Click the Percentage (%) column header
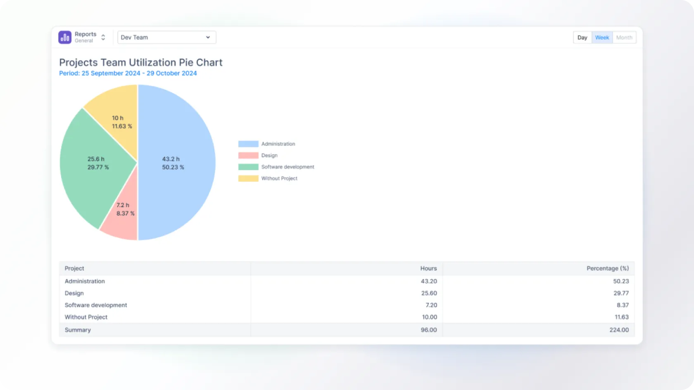This screenshot has width=694, height=390. coord(607,268)
